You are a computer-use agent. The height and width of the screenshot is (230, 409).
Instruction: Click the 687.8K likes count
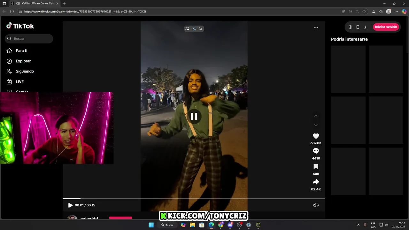(x=316, y=143)
